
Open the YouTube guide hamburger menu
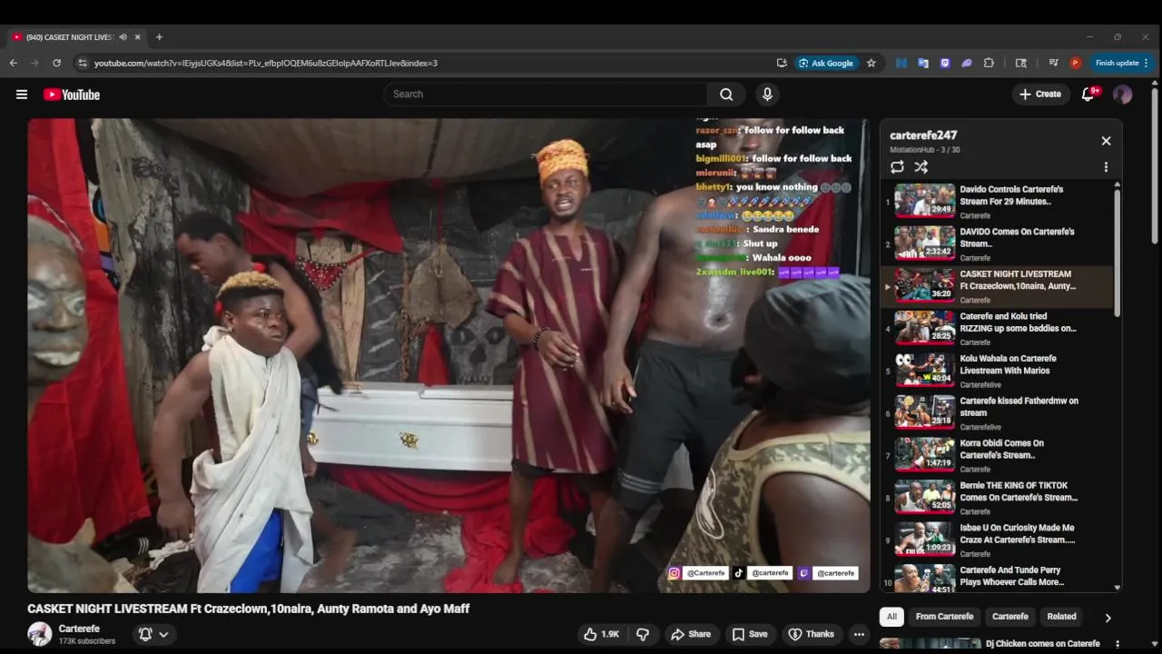tap(22, 94)
